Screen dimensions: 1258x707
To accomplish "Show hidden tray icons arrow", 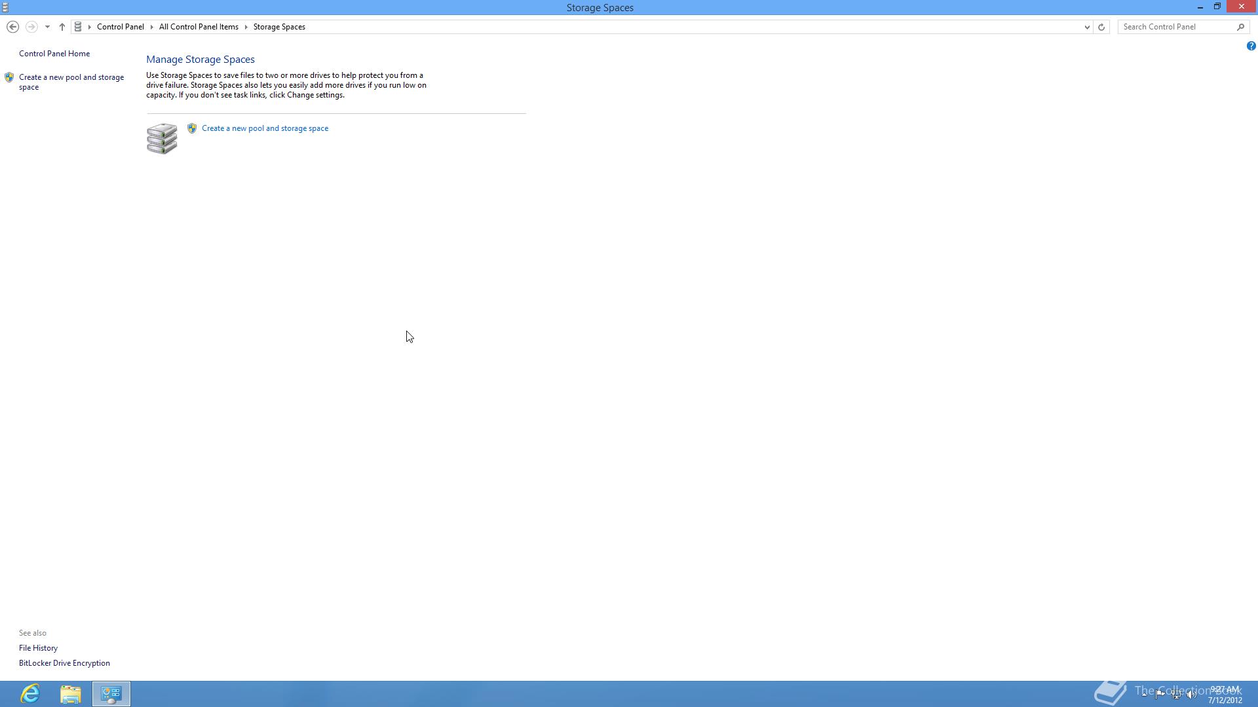I will pyautogui.click(x=1145, y=694).
